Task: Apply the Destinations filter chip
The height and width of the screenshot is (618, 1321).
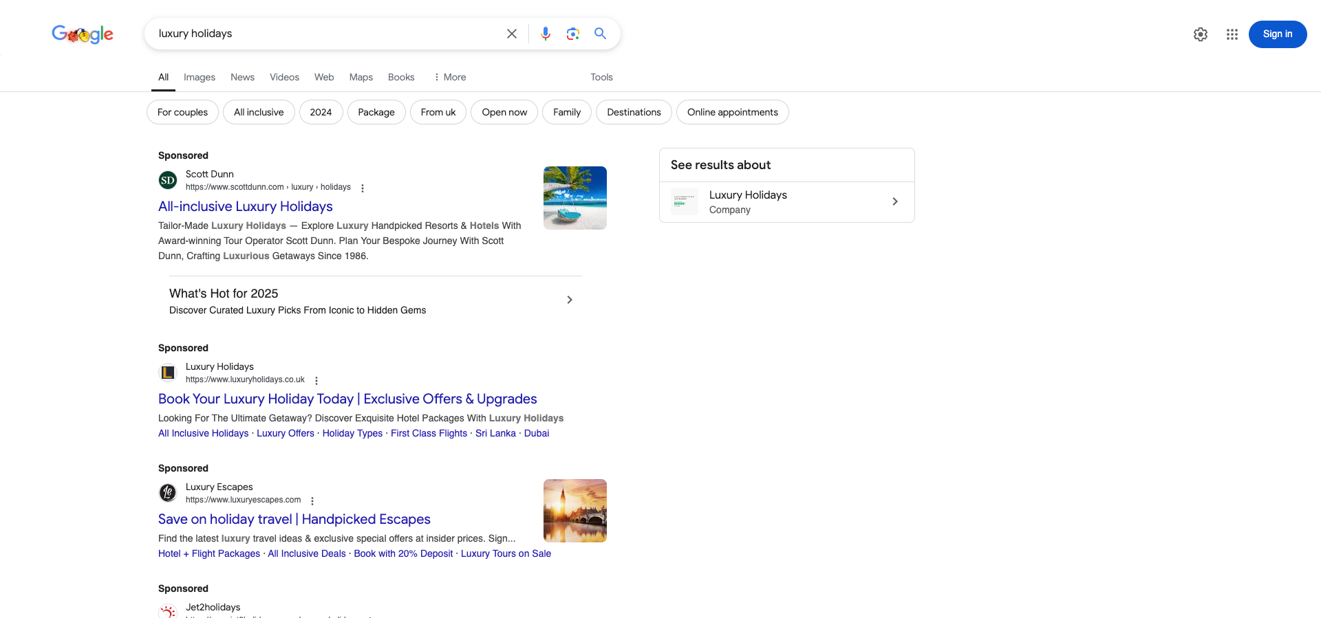Action: pos(634,112)
